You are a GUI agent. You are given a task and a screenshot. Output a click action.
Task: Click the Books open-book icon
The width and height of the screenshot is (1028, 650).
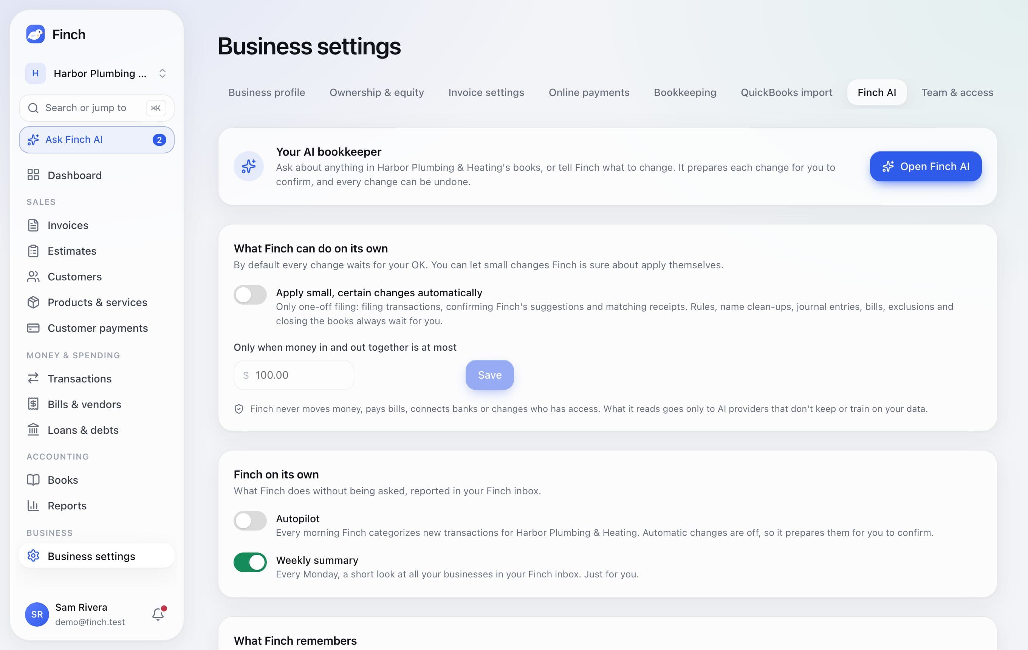[33, 480]
